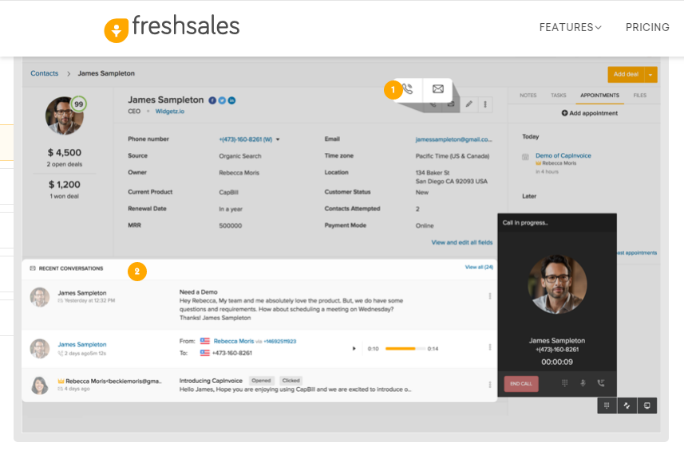Click the Clicked tag on Introducing CapInvoice

click(x=291, y=381)
